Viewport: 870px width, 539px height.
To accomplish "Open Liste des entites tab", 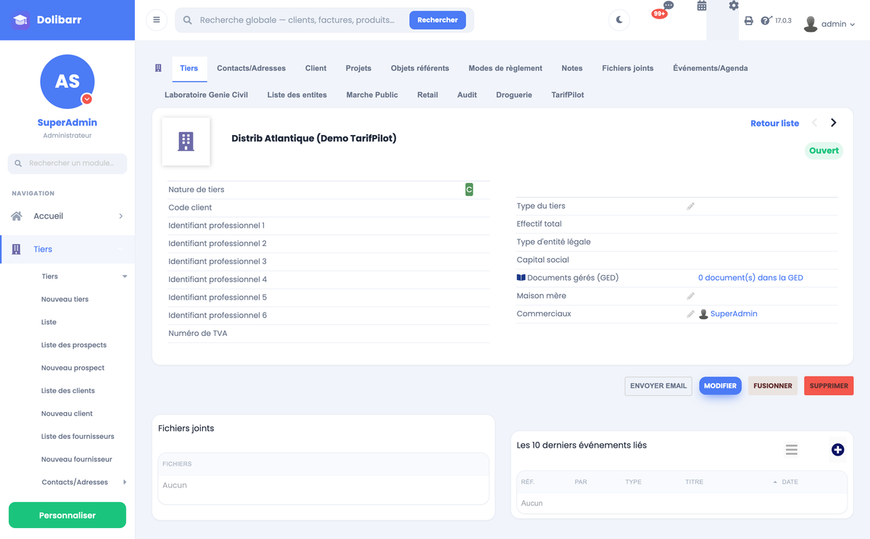I will click(297, 95).
